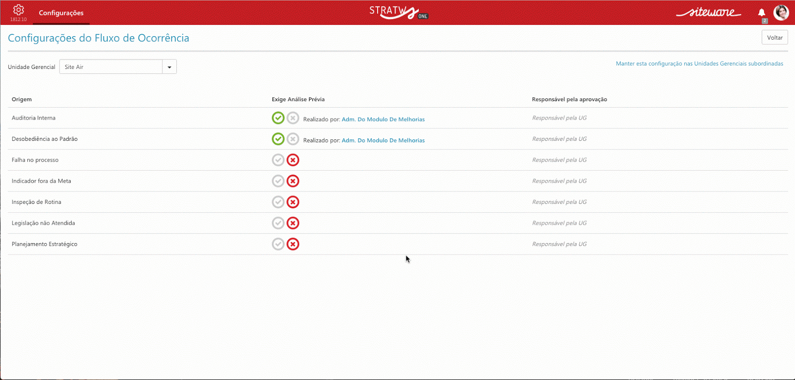
Task: Enable prior analysis for Falha no processo
Action: click(278, 160)
